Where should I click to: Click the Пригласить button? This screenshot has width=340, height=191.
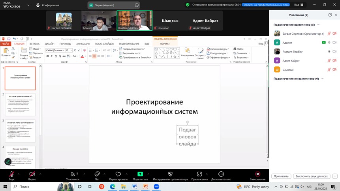coord(281,176)
